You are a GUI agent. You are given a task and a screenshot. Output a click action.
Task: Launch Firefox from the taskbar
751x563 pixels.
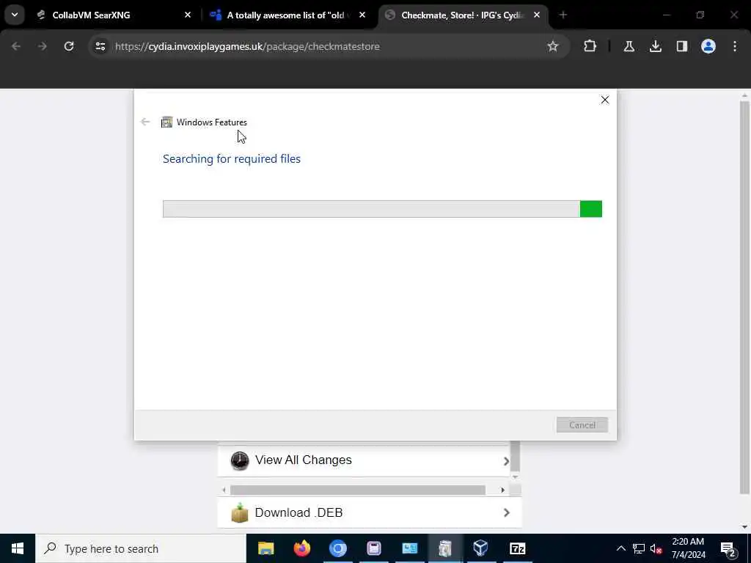tap(301, 548)
